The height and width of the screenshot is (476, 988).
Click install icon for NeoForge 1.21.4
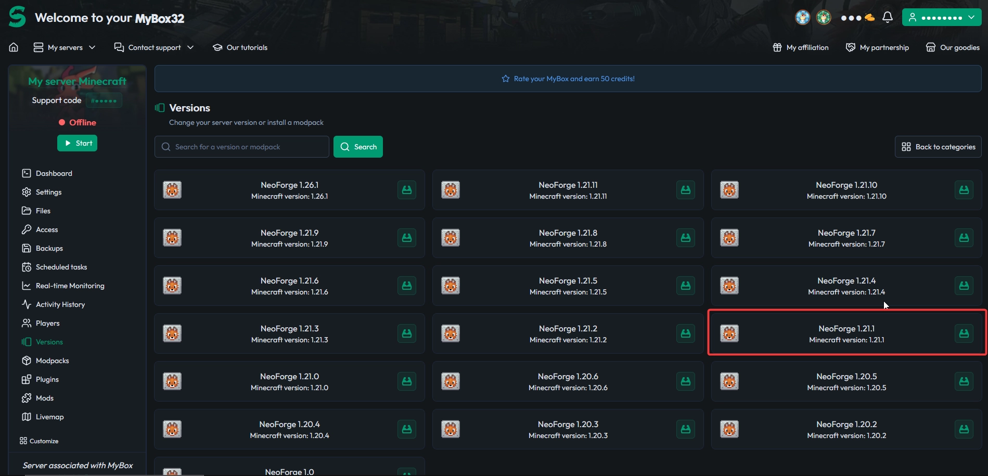tap(964, 286)
